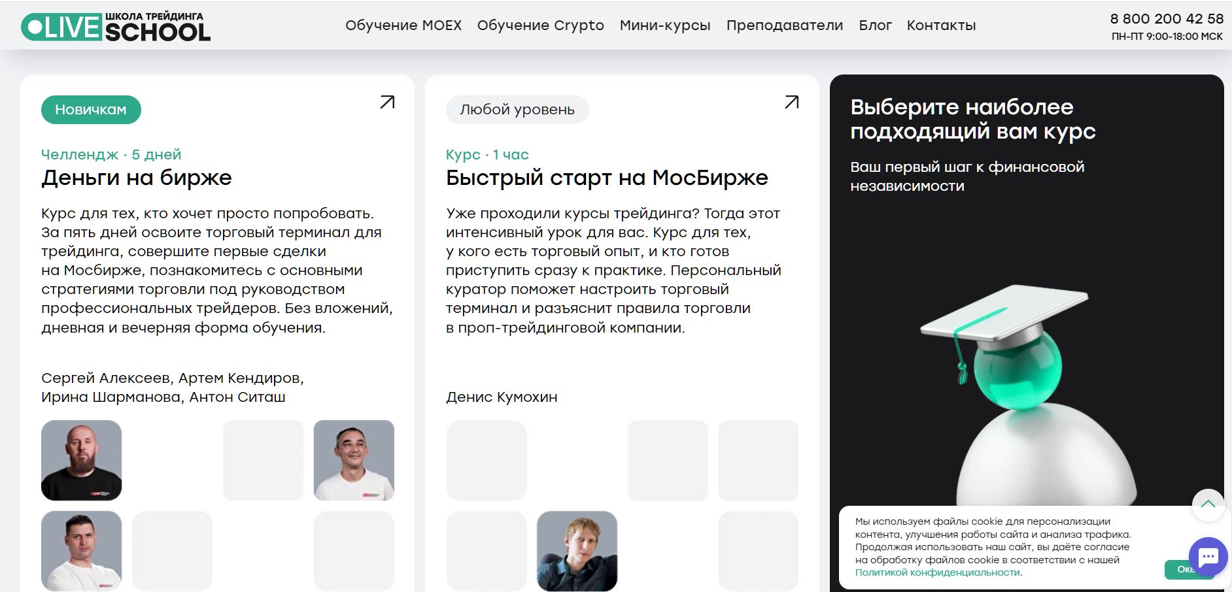This screenshot has height=592, width=1232.
Task: Open the Деньги на бирже course title
Action: (x=137, y=178)
